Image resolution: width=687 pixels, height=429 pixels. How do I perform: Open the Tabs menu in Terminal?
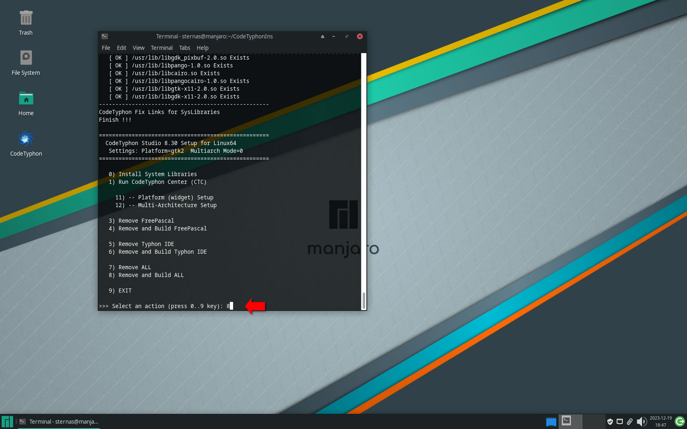tap(184, 48)
